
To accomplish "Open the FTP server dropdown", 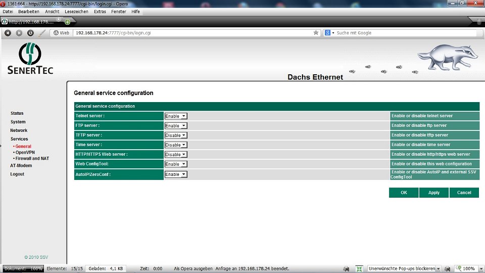I will point(176,126).
